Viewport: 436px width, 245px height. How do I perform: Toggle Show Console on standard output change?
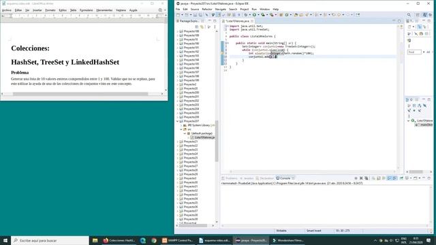point(389,178)
